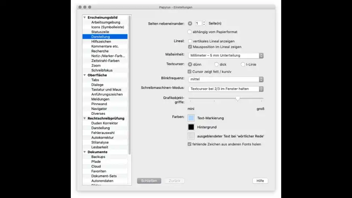Select highlighted Darstellung under Erscheinungsbild
The width and height of the screenshot is (352, 198).
pos(105,36)
